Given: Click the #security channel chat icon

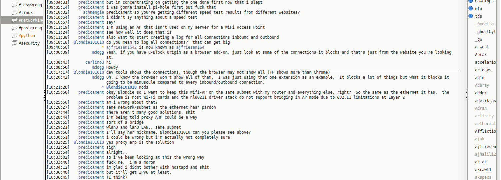Looking at the screenshot, I should click(14, 43).
